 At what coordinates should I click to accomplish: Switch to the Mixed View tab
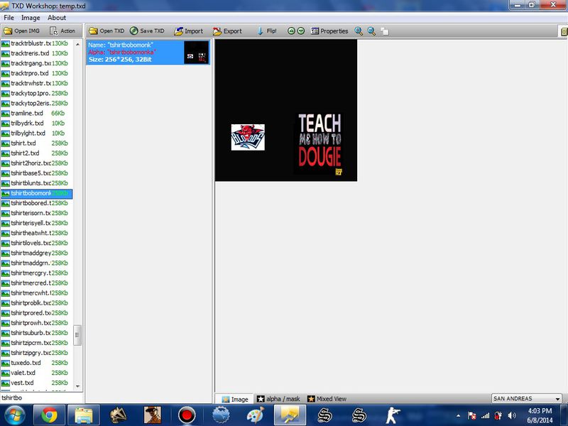coord(327,399)
